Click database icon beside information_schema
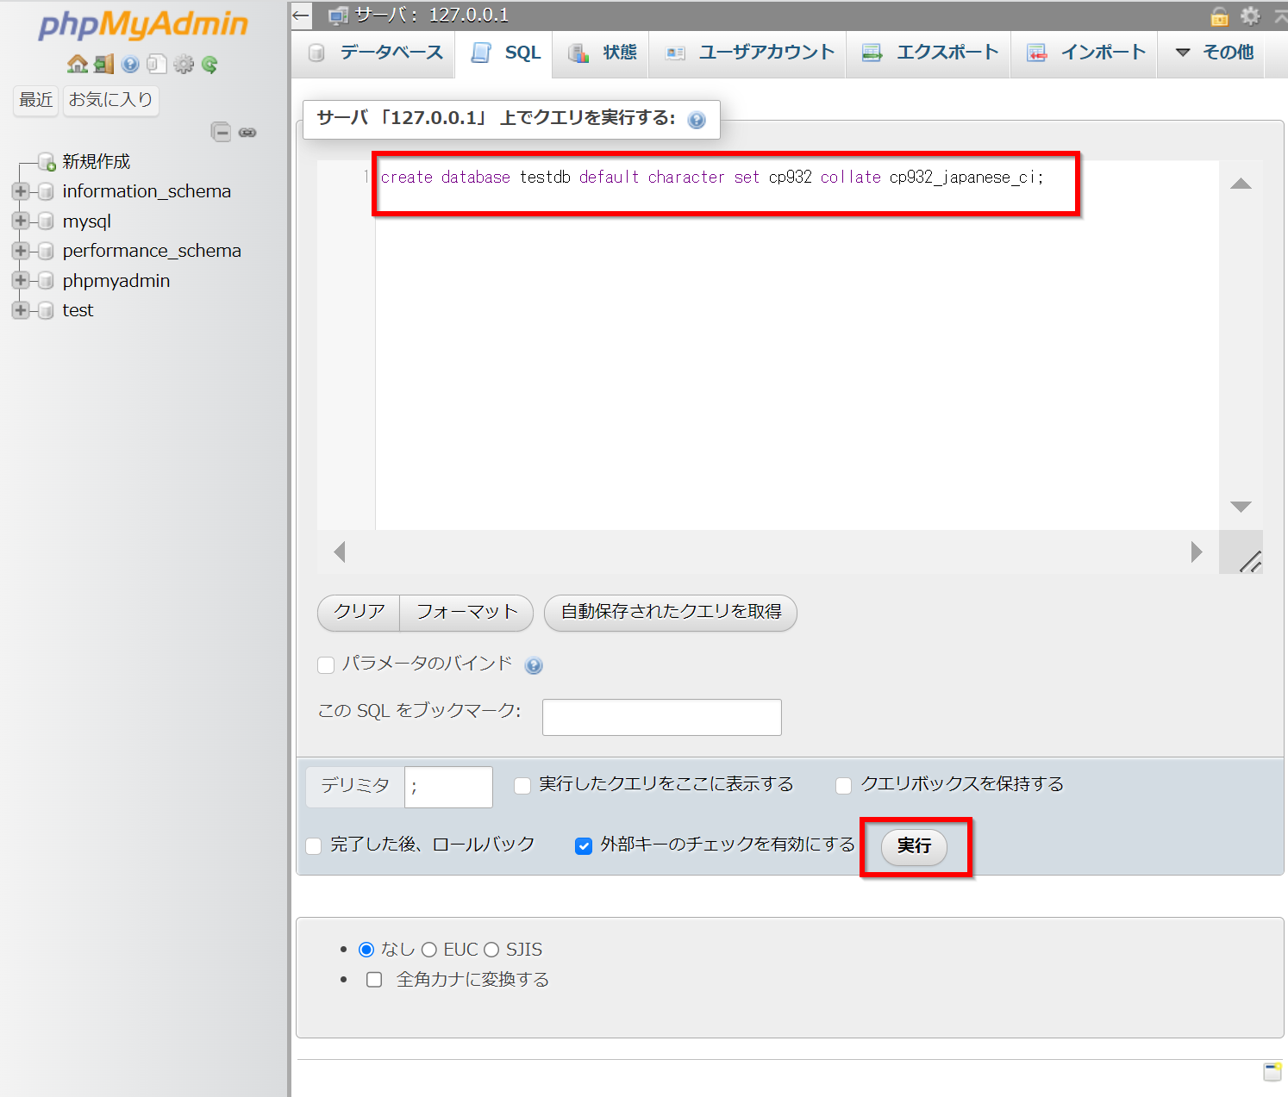Screen dimensions: 1288x1097 (x=47, y=191)
